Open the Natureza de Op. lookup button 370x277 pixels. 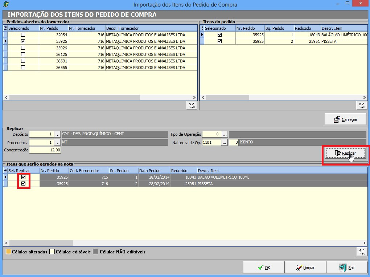pyautogui.click(x=225, y=142)
